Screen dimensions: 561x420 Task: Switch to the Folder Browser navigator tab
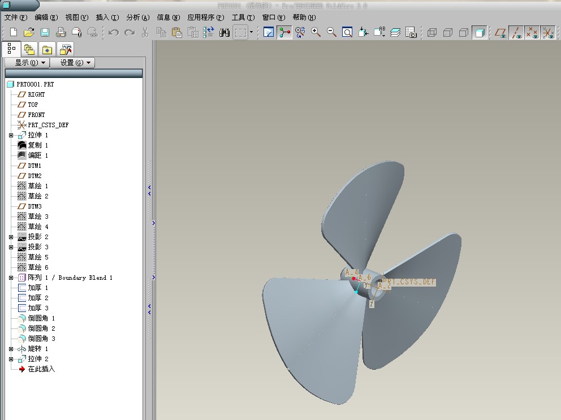29,50
